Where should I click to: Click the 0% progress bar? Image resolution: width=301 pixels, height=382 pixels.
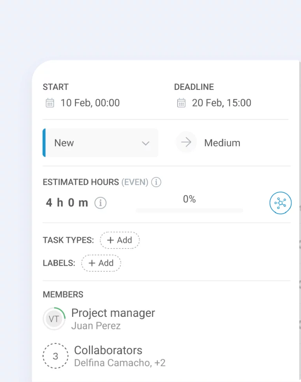click(x=189, y=210)
